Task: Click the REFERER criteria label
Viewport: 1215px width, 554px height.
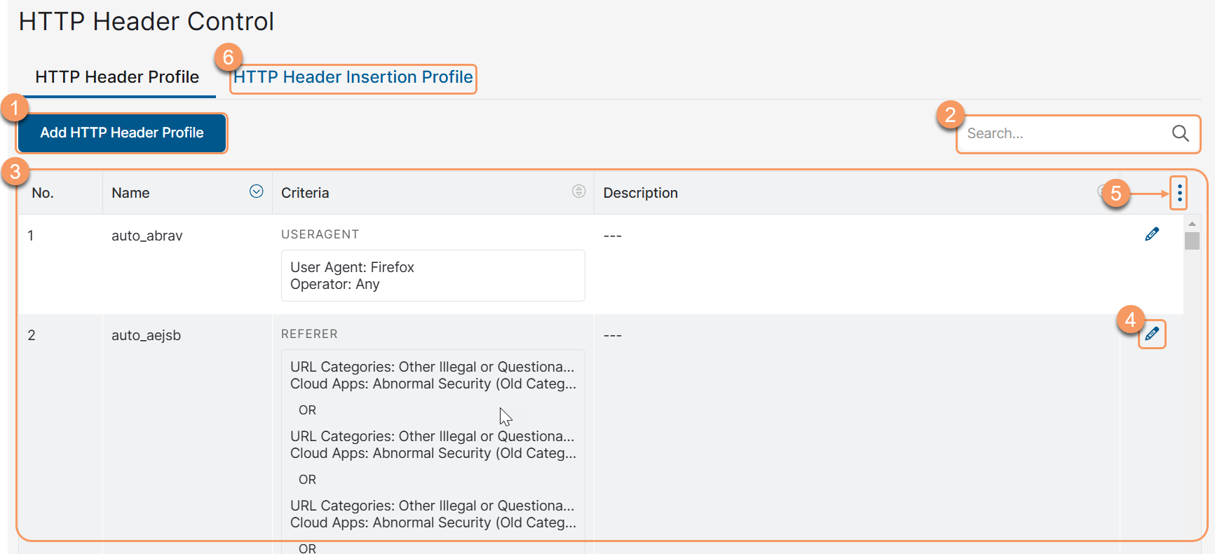Action: pos(309,334)
